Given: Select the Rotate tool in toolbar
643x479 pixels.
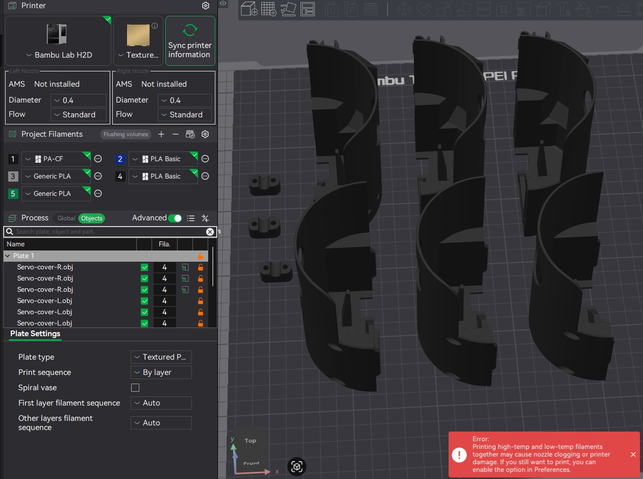Looking at the screenshot, I should click(424, 9).
